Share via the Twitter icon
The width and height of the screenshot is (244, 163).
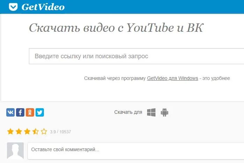pyautogui.click(x=40, y=112)
